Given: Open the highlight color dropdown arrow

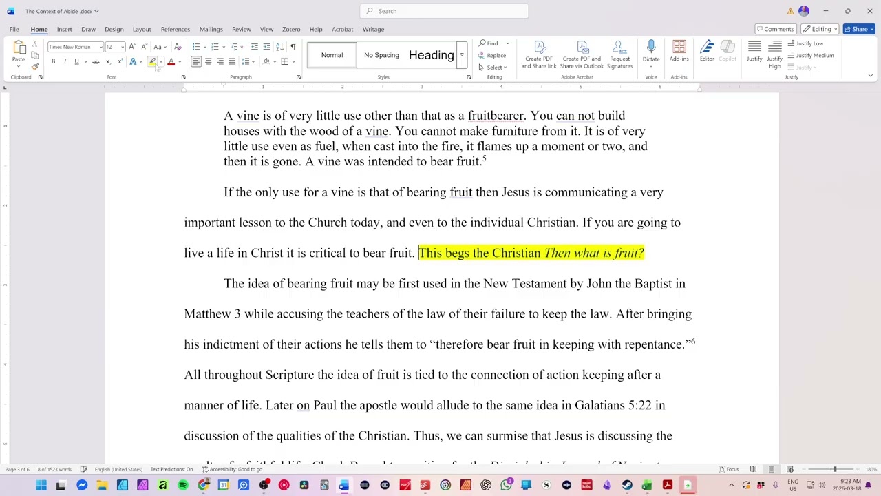Looking at the screenshot, I should click(160, 61).
